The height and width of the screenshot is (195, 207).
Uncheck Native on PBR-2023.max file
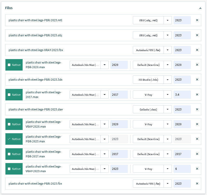[9, 139]
